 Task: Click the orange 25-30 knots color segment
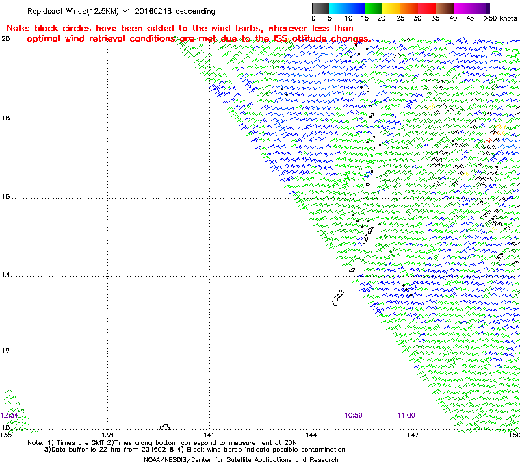point(409,8)
